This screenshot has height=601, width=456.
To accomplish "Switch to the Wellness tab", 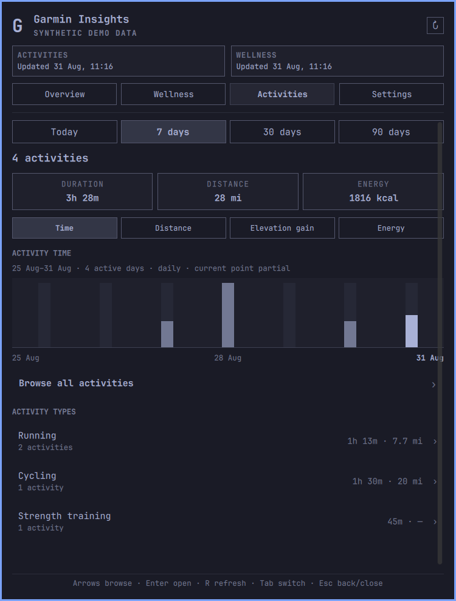I will pos(173,94).
